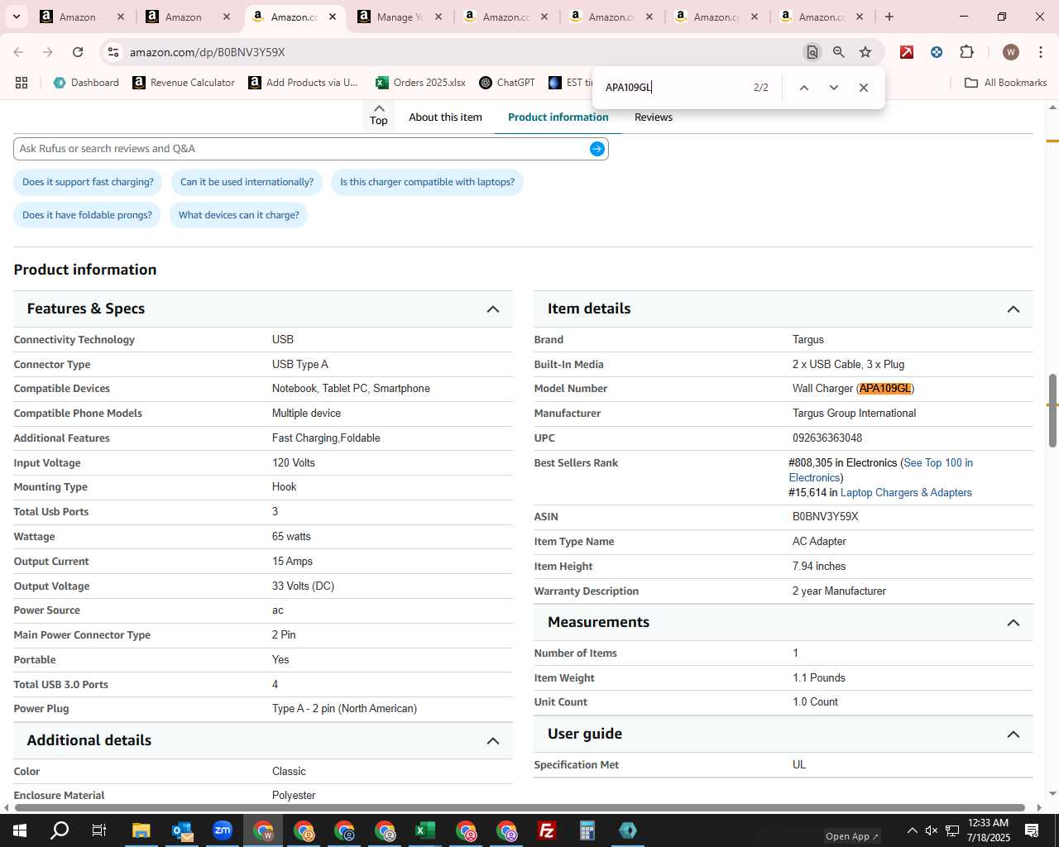1059x847 pixels.
Task: Ask 'Can it be used internationally?'
Action: pyautogui.click(x=247, y=182)
